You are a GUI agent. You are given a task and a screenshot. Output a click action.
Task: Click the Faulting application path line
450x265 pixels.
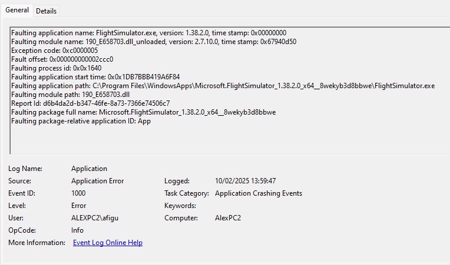pos(223,85)
